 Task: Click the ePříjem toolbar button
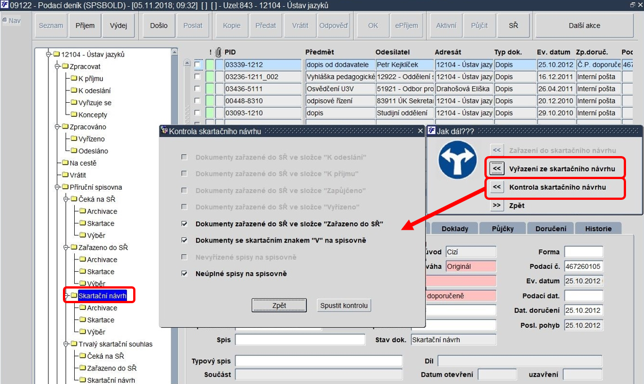pyautogui.click(x=407, y=25)
